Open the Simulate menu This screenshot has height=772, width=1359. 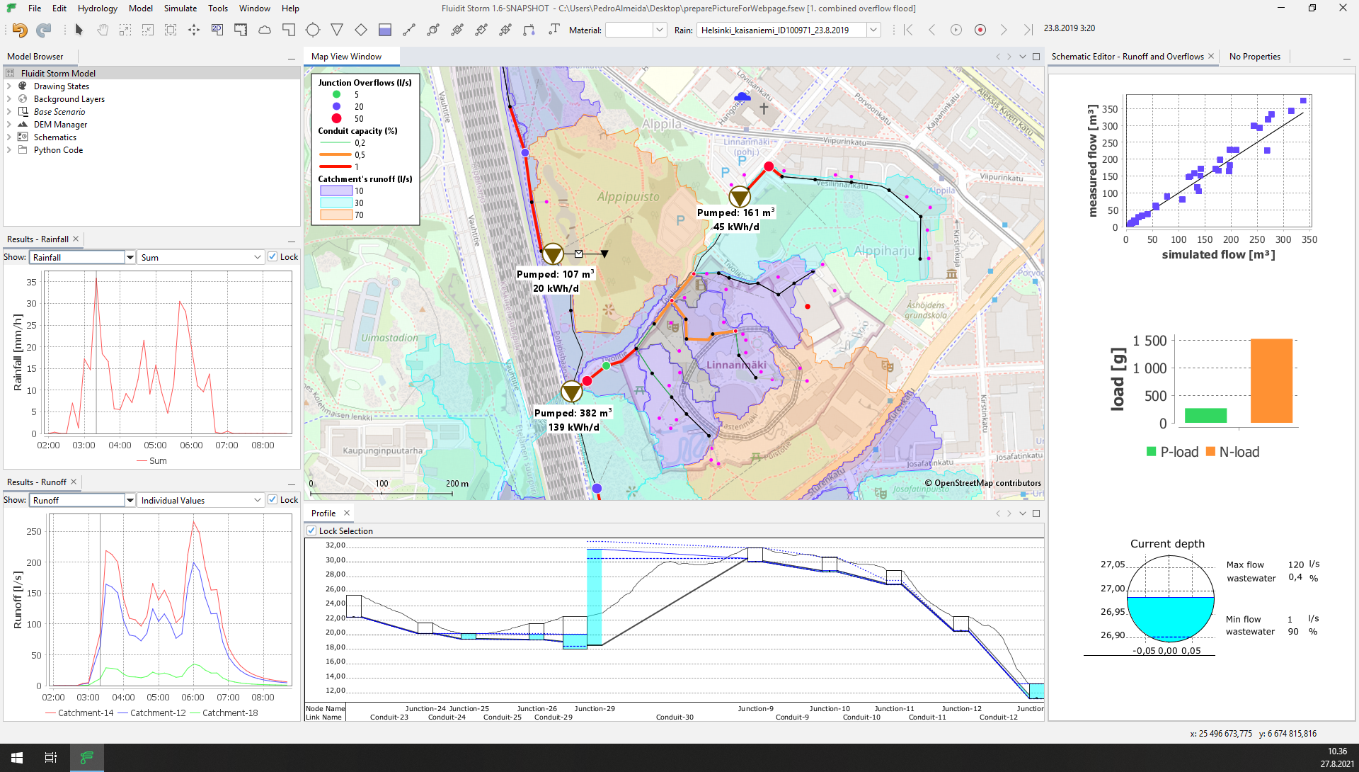[x=180, y=8]
